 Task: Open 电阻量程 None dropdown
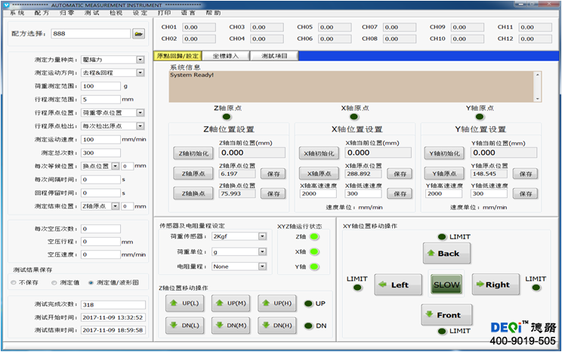262,267
